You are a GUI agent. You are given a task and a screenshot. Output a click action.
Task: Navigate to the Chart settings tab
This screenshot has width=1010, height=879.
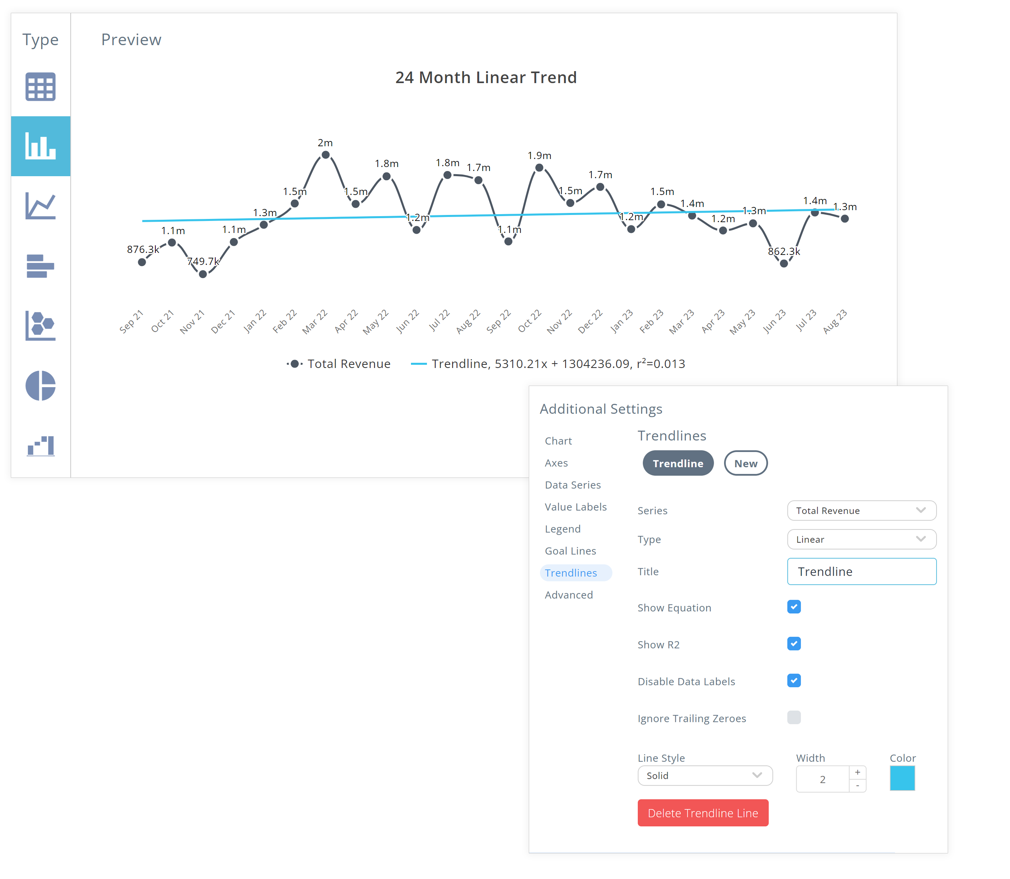[x=558, y=441]
